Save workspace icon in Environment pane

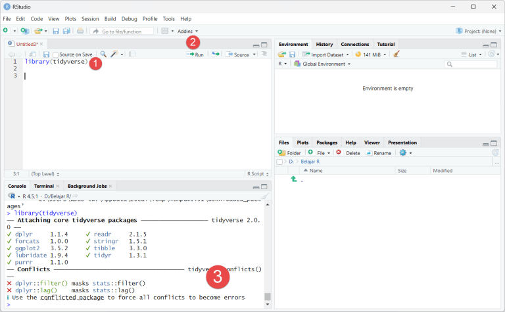point(292,55)
